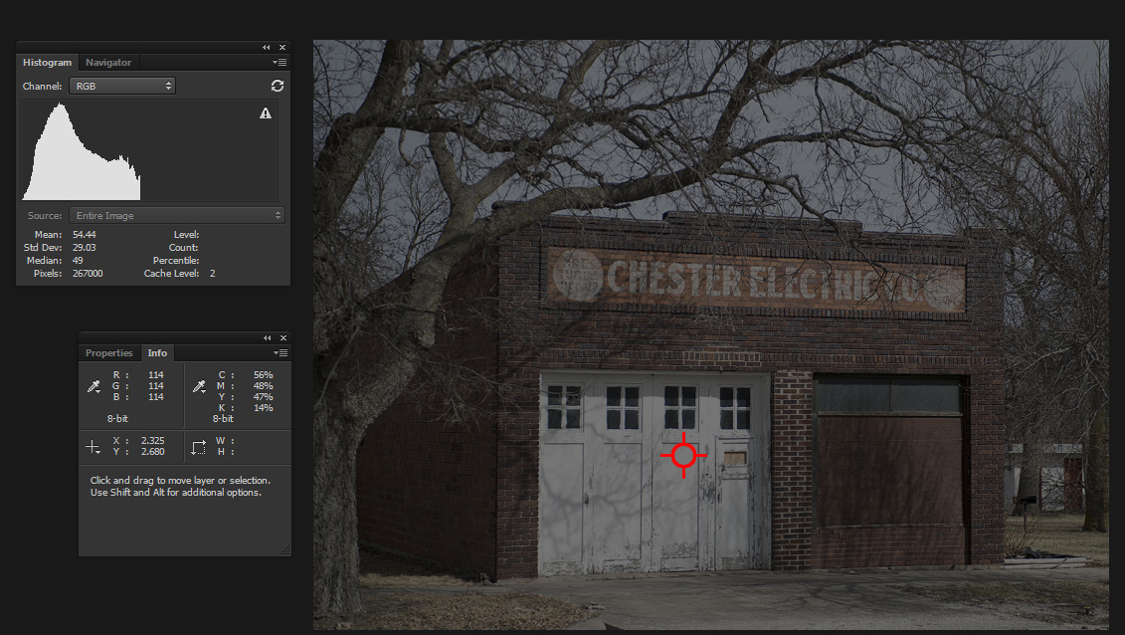Click the R value 114 in Info
Image resolution: width=1125 pixels, height=635 pixels.
pyautogui.click(x=156, y=375)
